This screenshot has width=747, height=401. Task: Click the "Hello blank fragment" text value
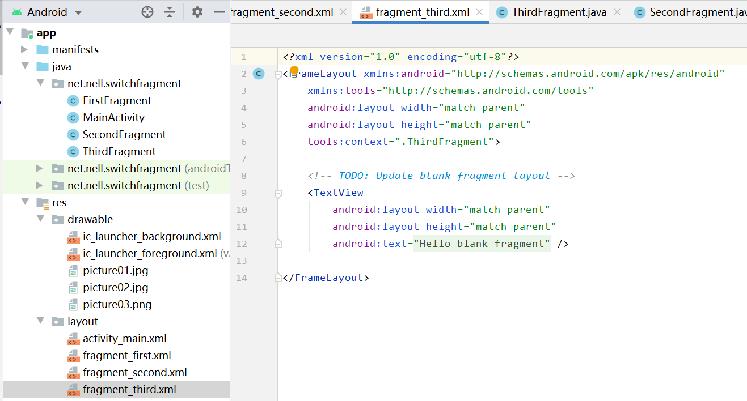click(482, 244)
